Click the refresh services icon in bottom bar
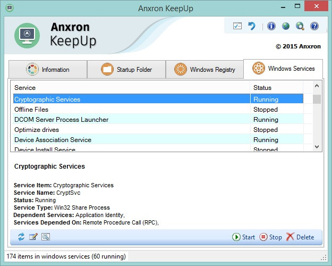Viewport: 332px width, 266px height. (21, 237)
